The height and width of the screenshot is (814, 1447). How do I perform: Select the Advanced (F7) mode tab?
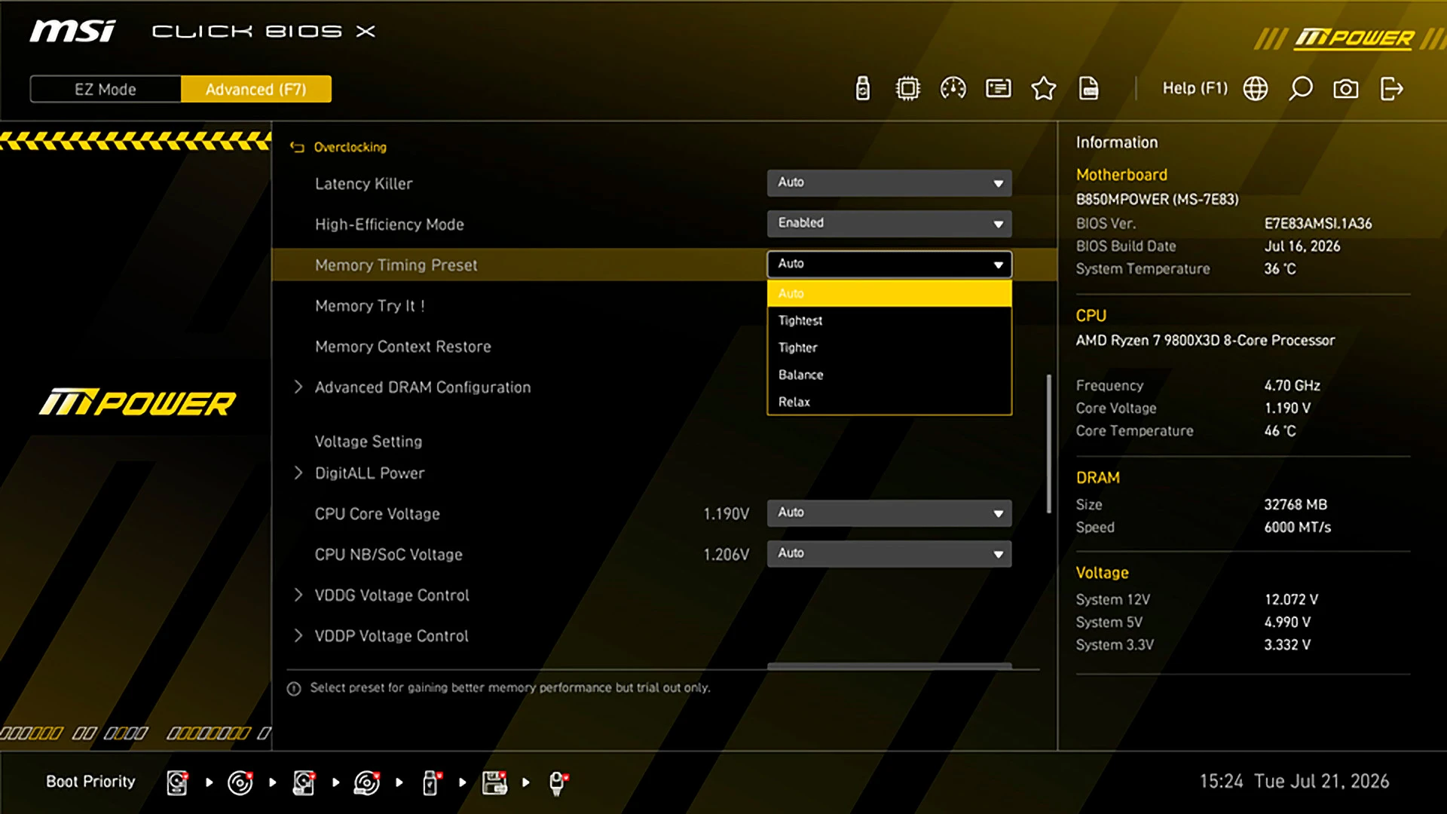(x=256, y=89)
